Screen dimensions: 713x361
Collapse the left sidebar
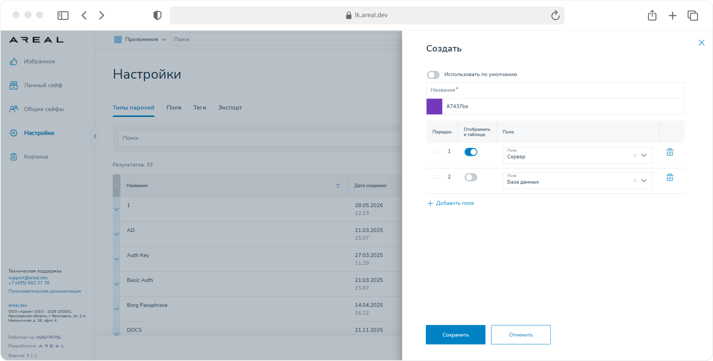click(x=95, y=136)
